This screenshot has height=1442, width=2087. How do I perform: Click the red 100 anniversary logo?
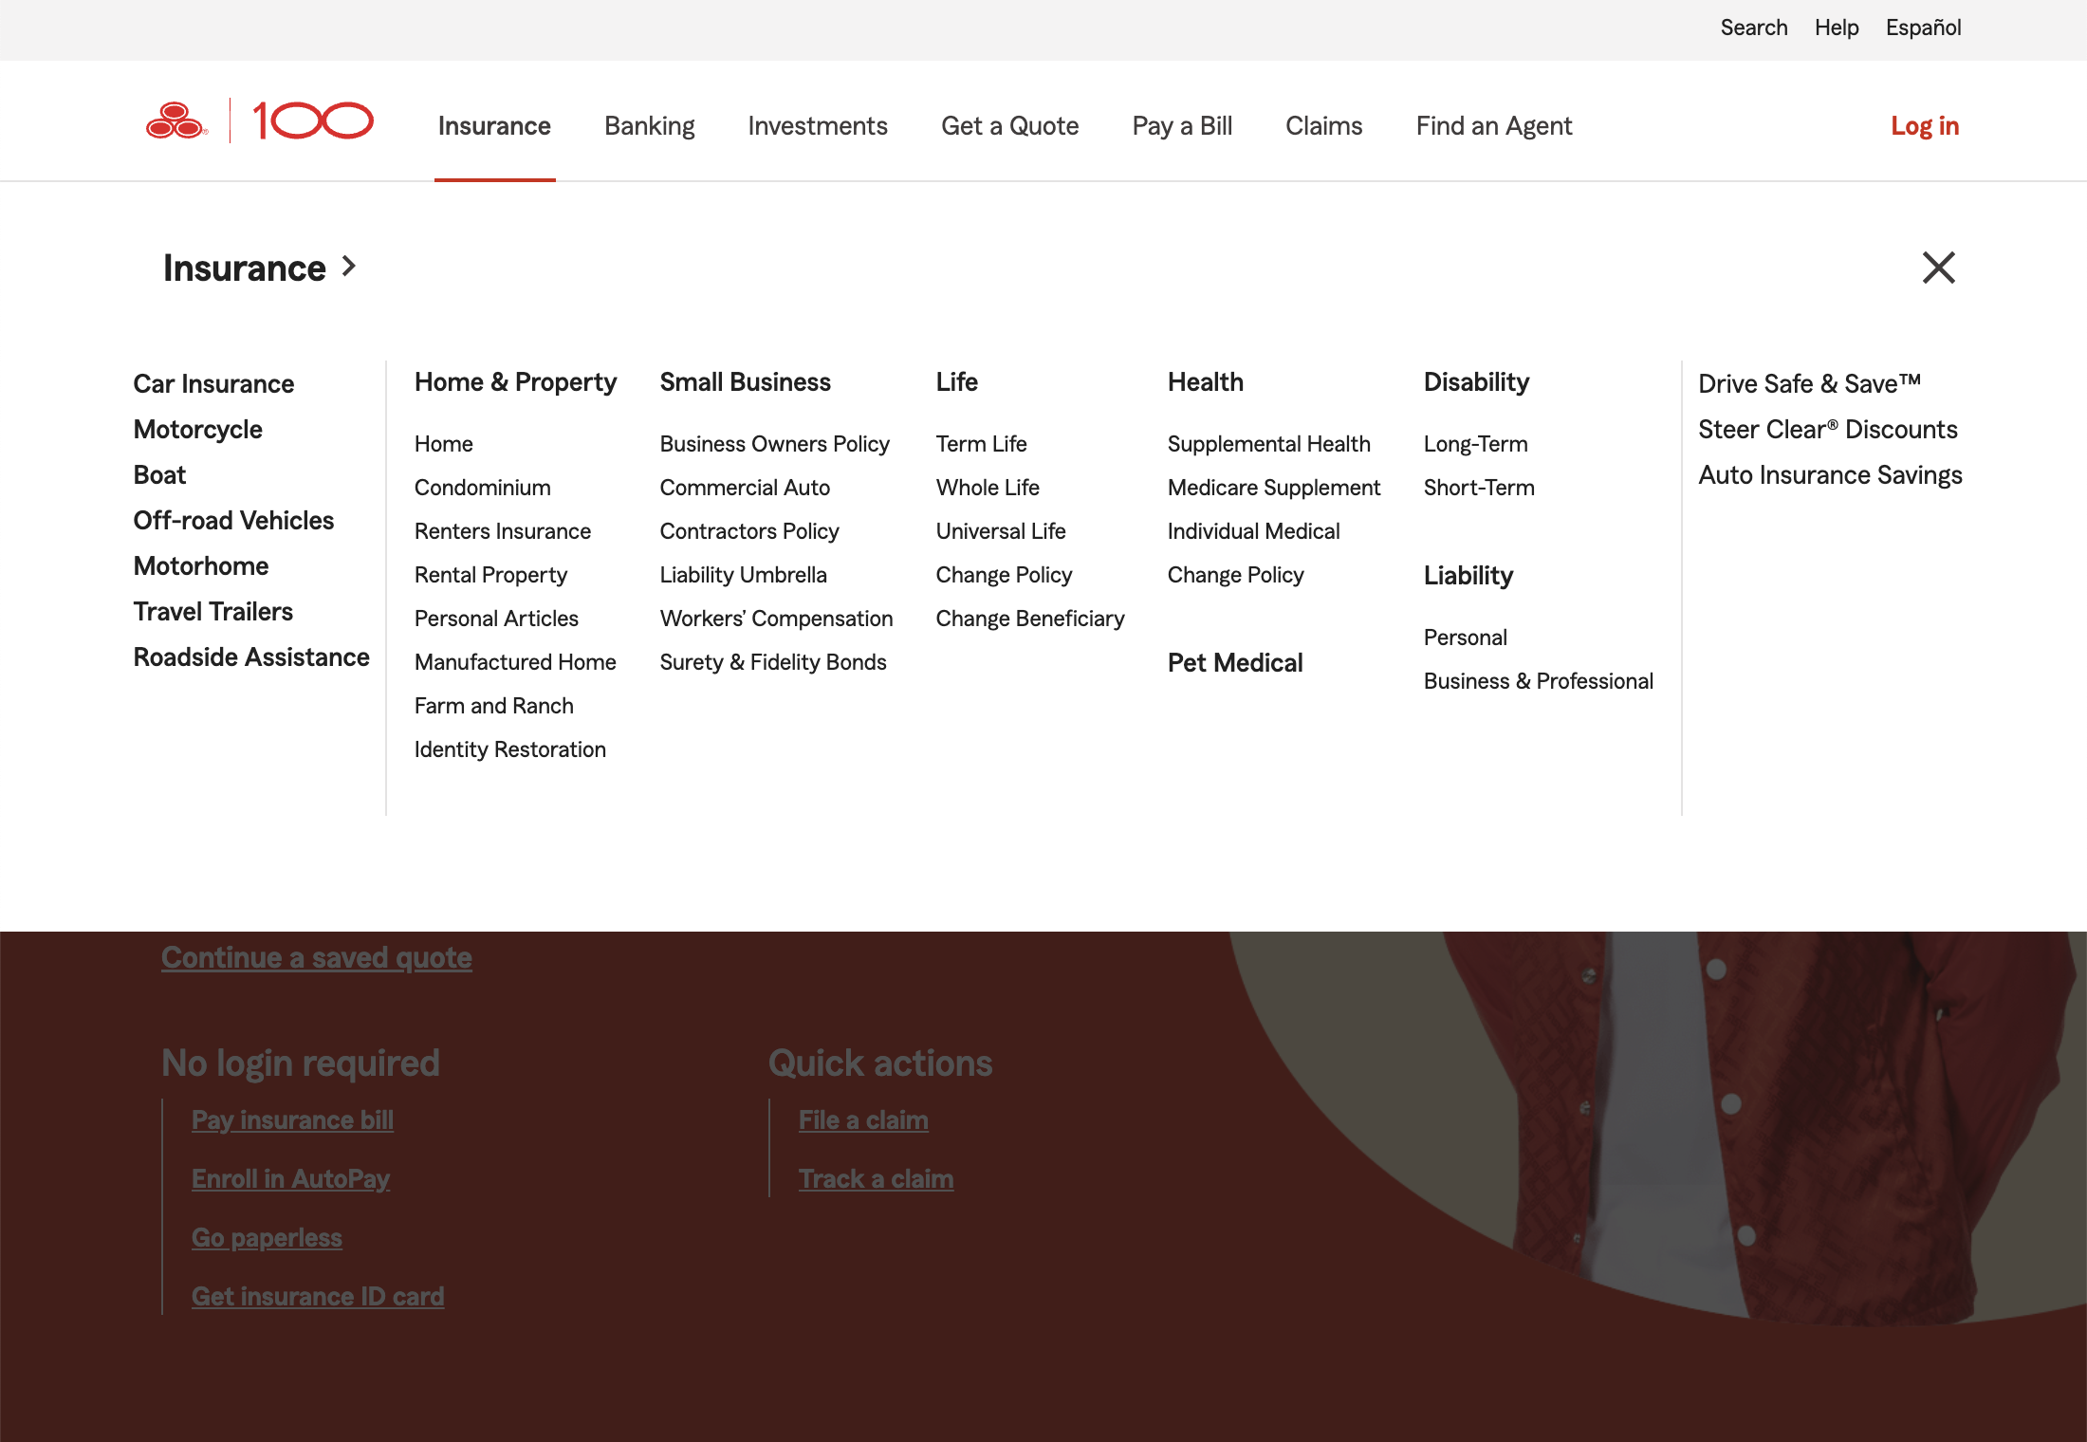[313, 121]
